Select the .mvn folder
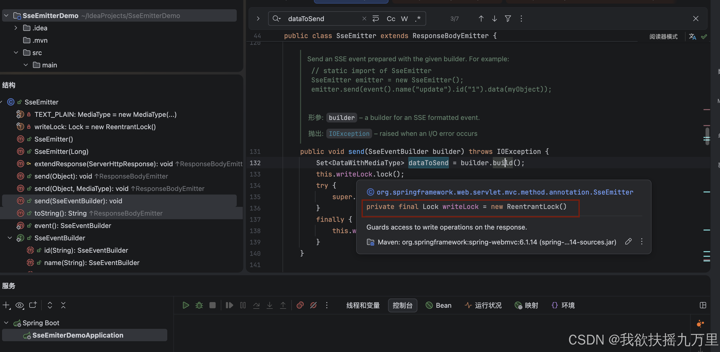The width and height of the screenshot is (720, 352). pos(40,40)
